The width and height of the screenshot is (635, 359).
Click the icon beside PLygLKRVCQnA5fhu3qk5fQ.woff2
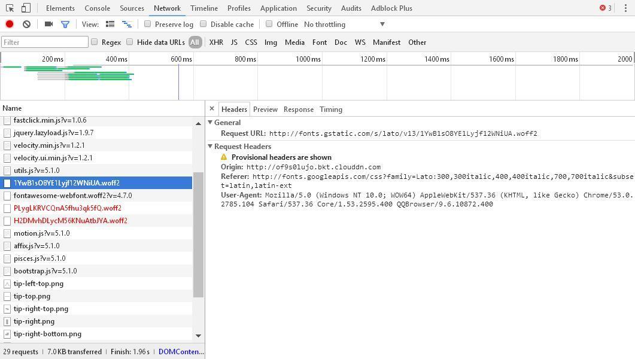(x=7, y=208)
